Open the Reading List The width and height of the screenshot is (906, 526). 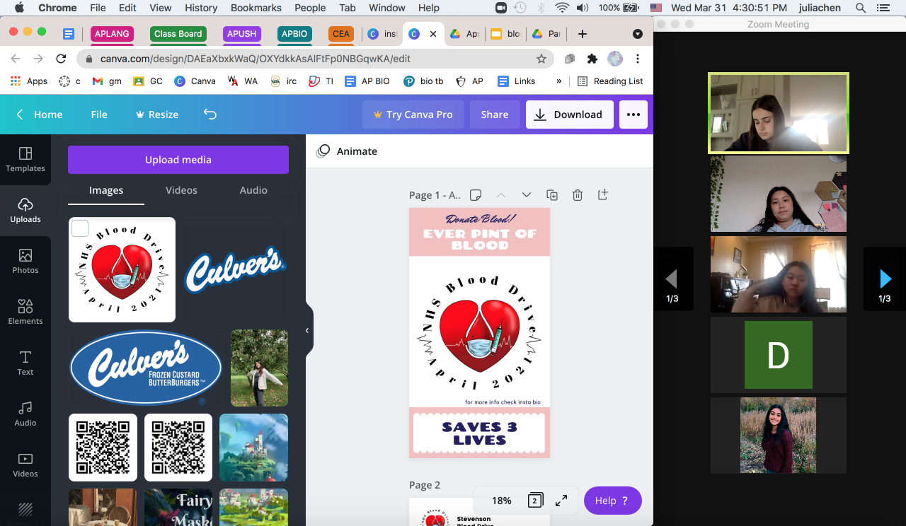[x=610, y=81]
